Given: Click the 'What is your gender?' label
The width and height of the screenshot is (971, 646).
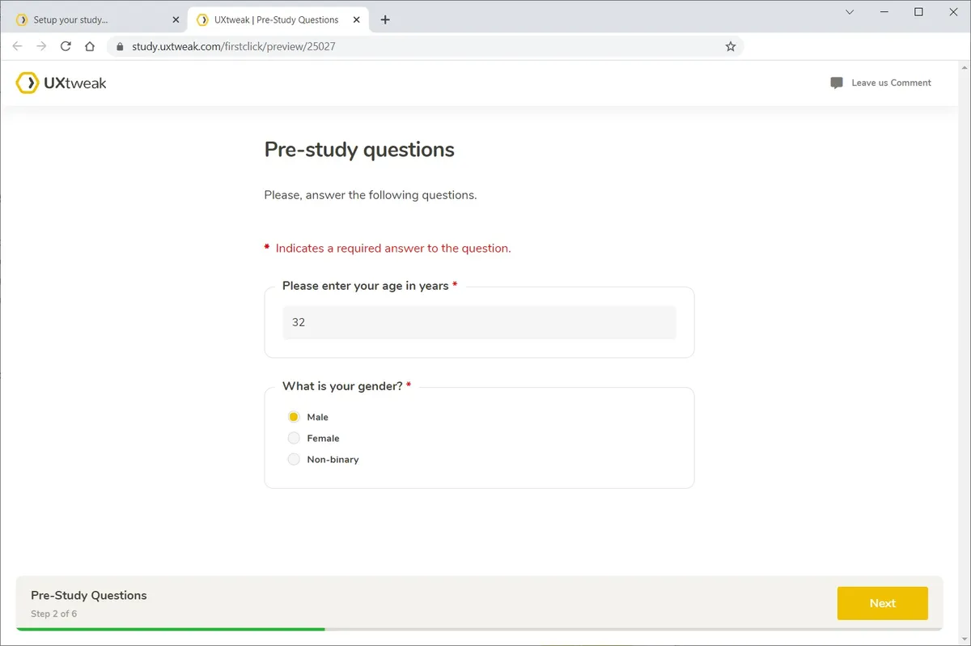Looking at the screenshot, I should [342, 386].
